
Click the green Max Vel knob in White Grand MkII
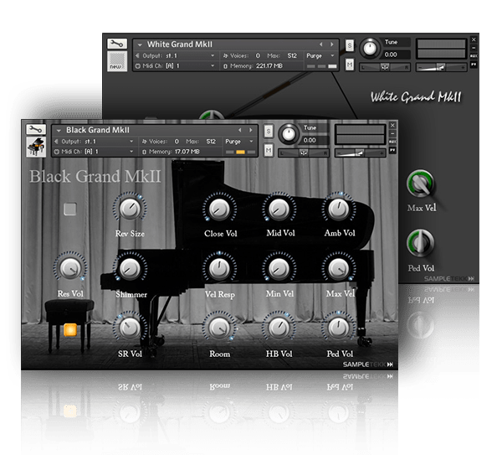(420, 184)
